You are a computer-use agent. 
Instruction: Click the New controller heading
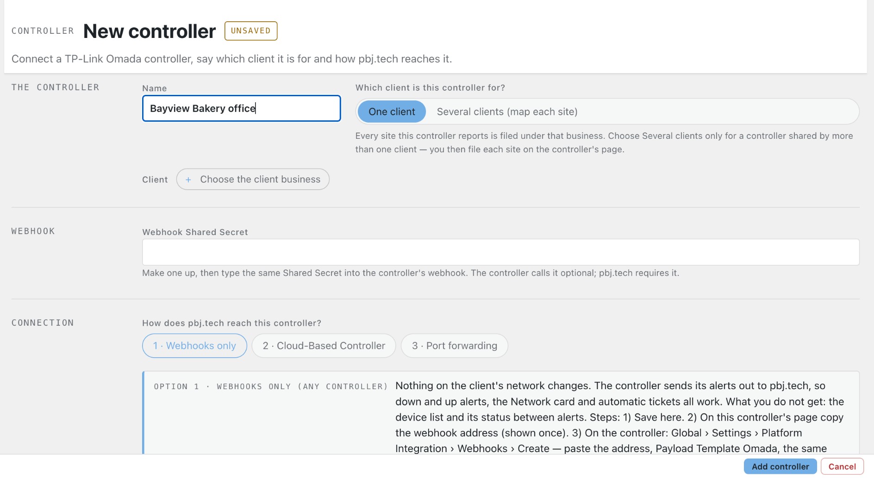coord(150,31)
